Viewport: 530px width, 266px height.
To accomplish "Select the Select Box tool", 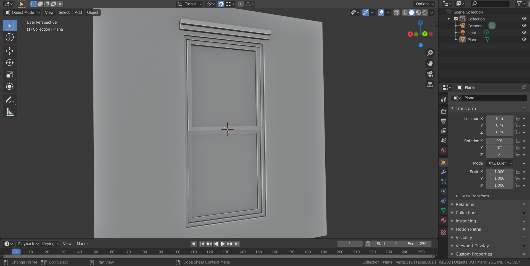I will click(x=10, y=26).
